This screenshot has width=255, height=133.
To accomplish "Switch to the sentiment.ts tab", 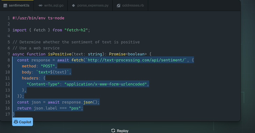I will tap(17, 6).
